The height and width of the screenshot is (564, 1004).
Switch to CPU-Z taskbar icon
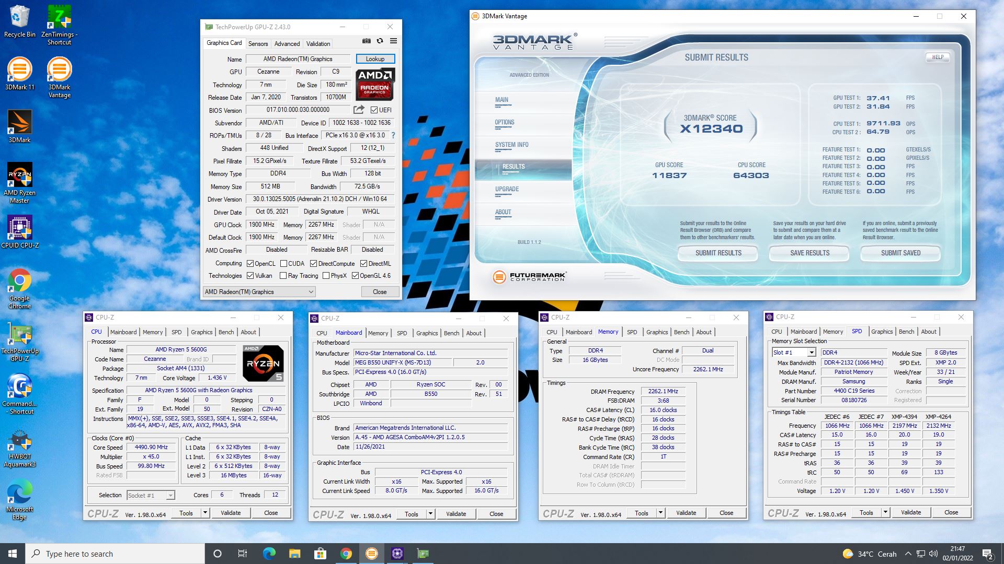point(397,554)
